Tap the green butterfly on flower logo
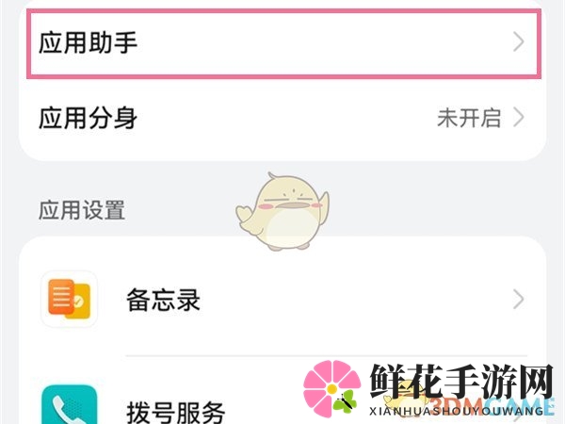The width and height of the screenshot is (565, 424). click(345, 400)
